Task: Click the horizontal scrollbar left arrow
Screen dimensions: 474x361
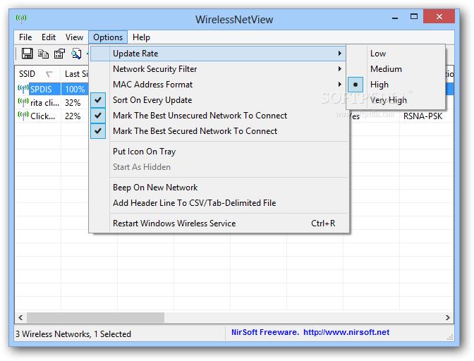Action: coord(20,317)
